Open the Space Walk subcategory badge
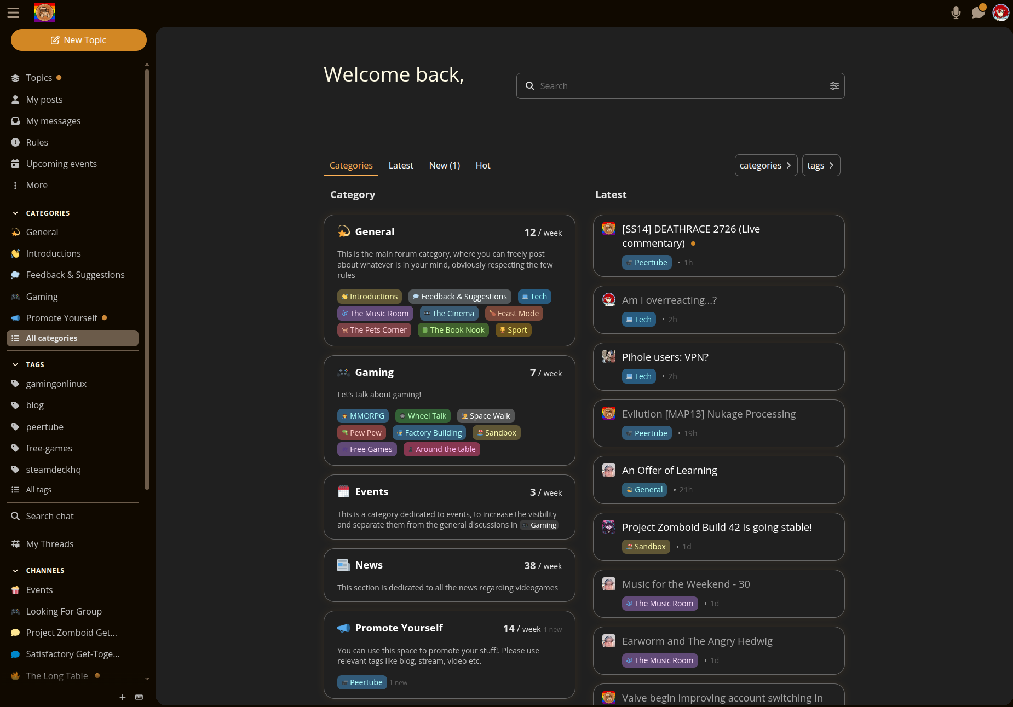1013x707 pixels. (486, 416)
